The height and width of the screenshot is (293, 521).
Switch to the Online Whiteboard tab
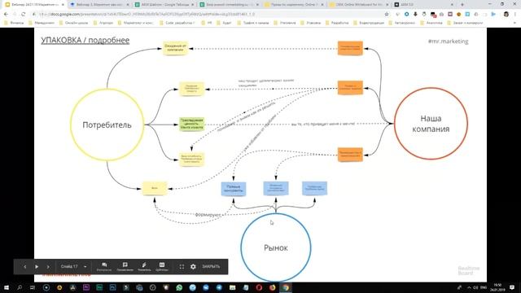pyautogui.click(x=359, y=5)
